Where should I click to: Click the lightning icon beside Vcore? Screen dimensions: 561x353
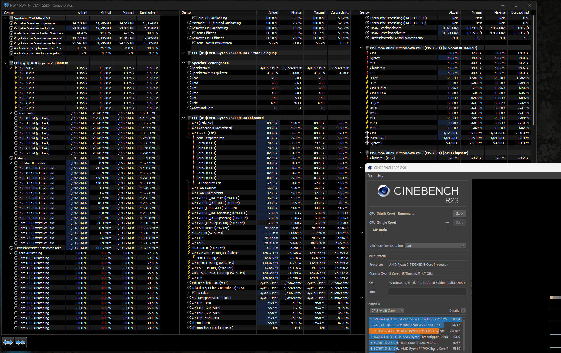(x=367, y=98)
